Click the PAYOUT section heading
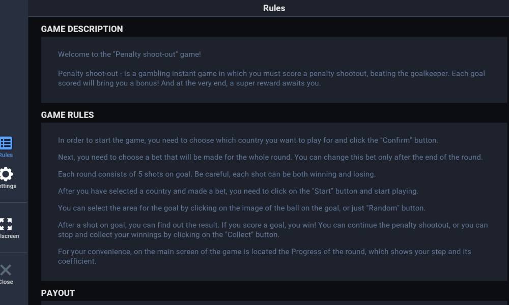509x305 pixels. point(58,293)
